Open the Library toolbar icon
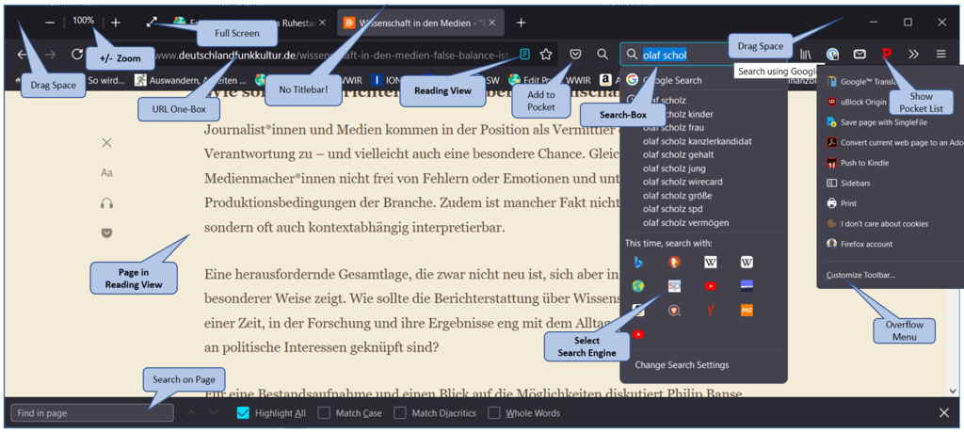Image resolution: width=964 pixels, height=433 pixels. coord(807,55)
